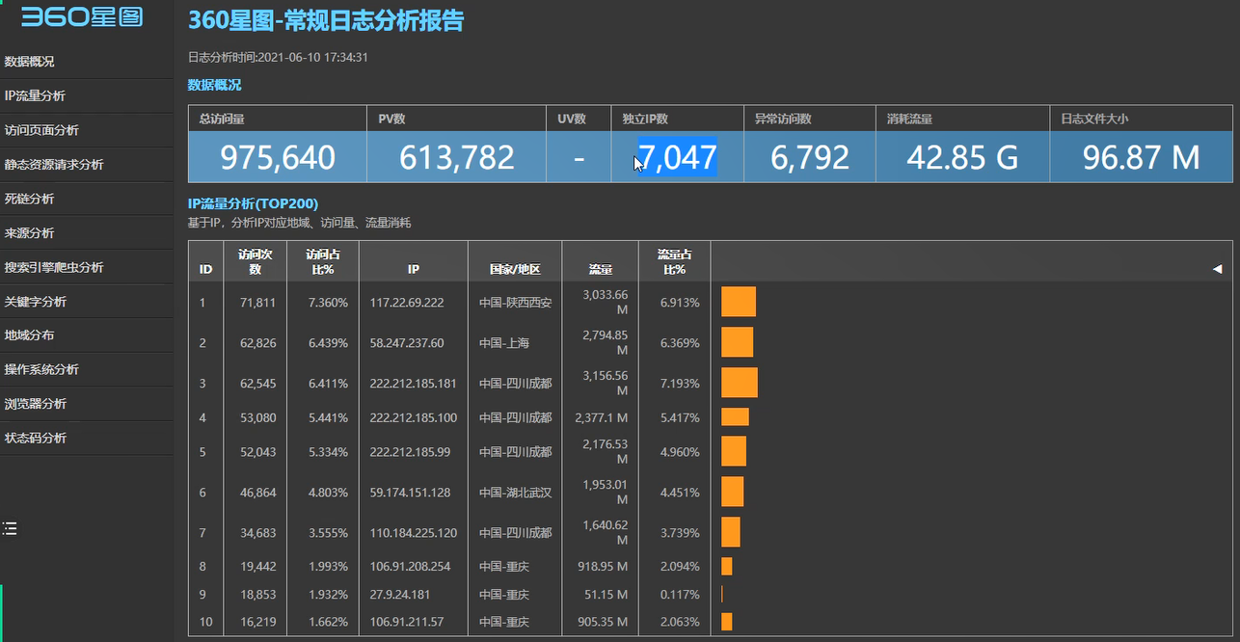Click the orange bar for 59.174.151.128
The image size is (1240, 642).
733,492
